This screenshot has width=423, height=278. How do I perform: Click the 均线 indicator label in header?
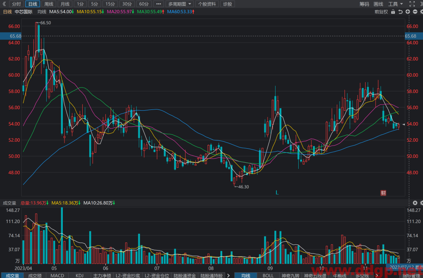pyautogui.click(x=42, y=12)
